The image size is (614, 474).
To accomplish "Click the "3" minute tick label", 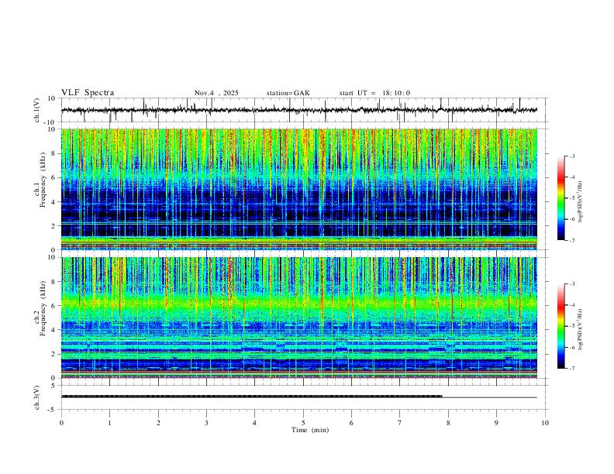I will pyautogui.click(x=206, y=423).
